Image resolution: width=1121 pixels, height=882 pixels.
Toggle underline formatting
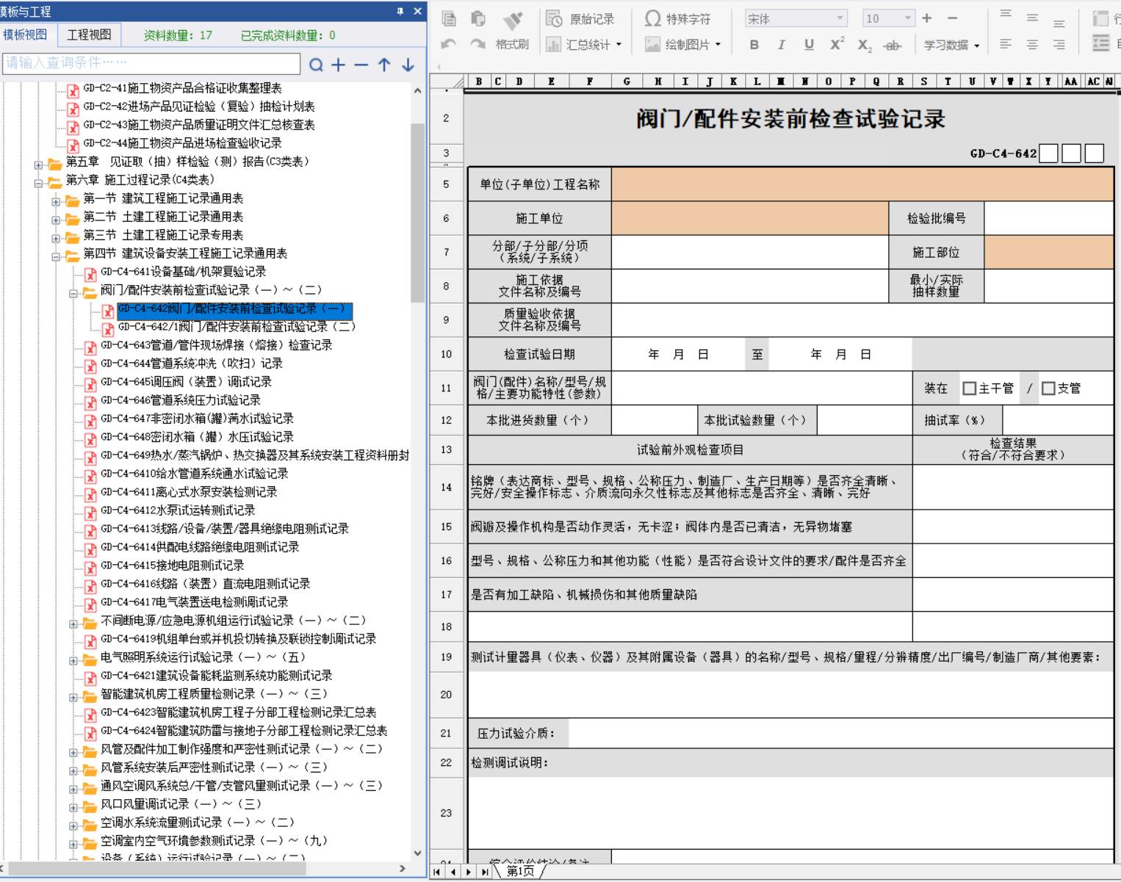pos(809,45)
